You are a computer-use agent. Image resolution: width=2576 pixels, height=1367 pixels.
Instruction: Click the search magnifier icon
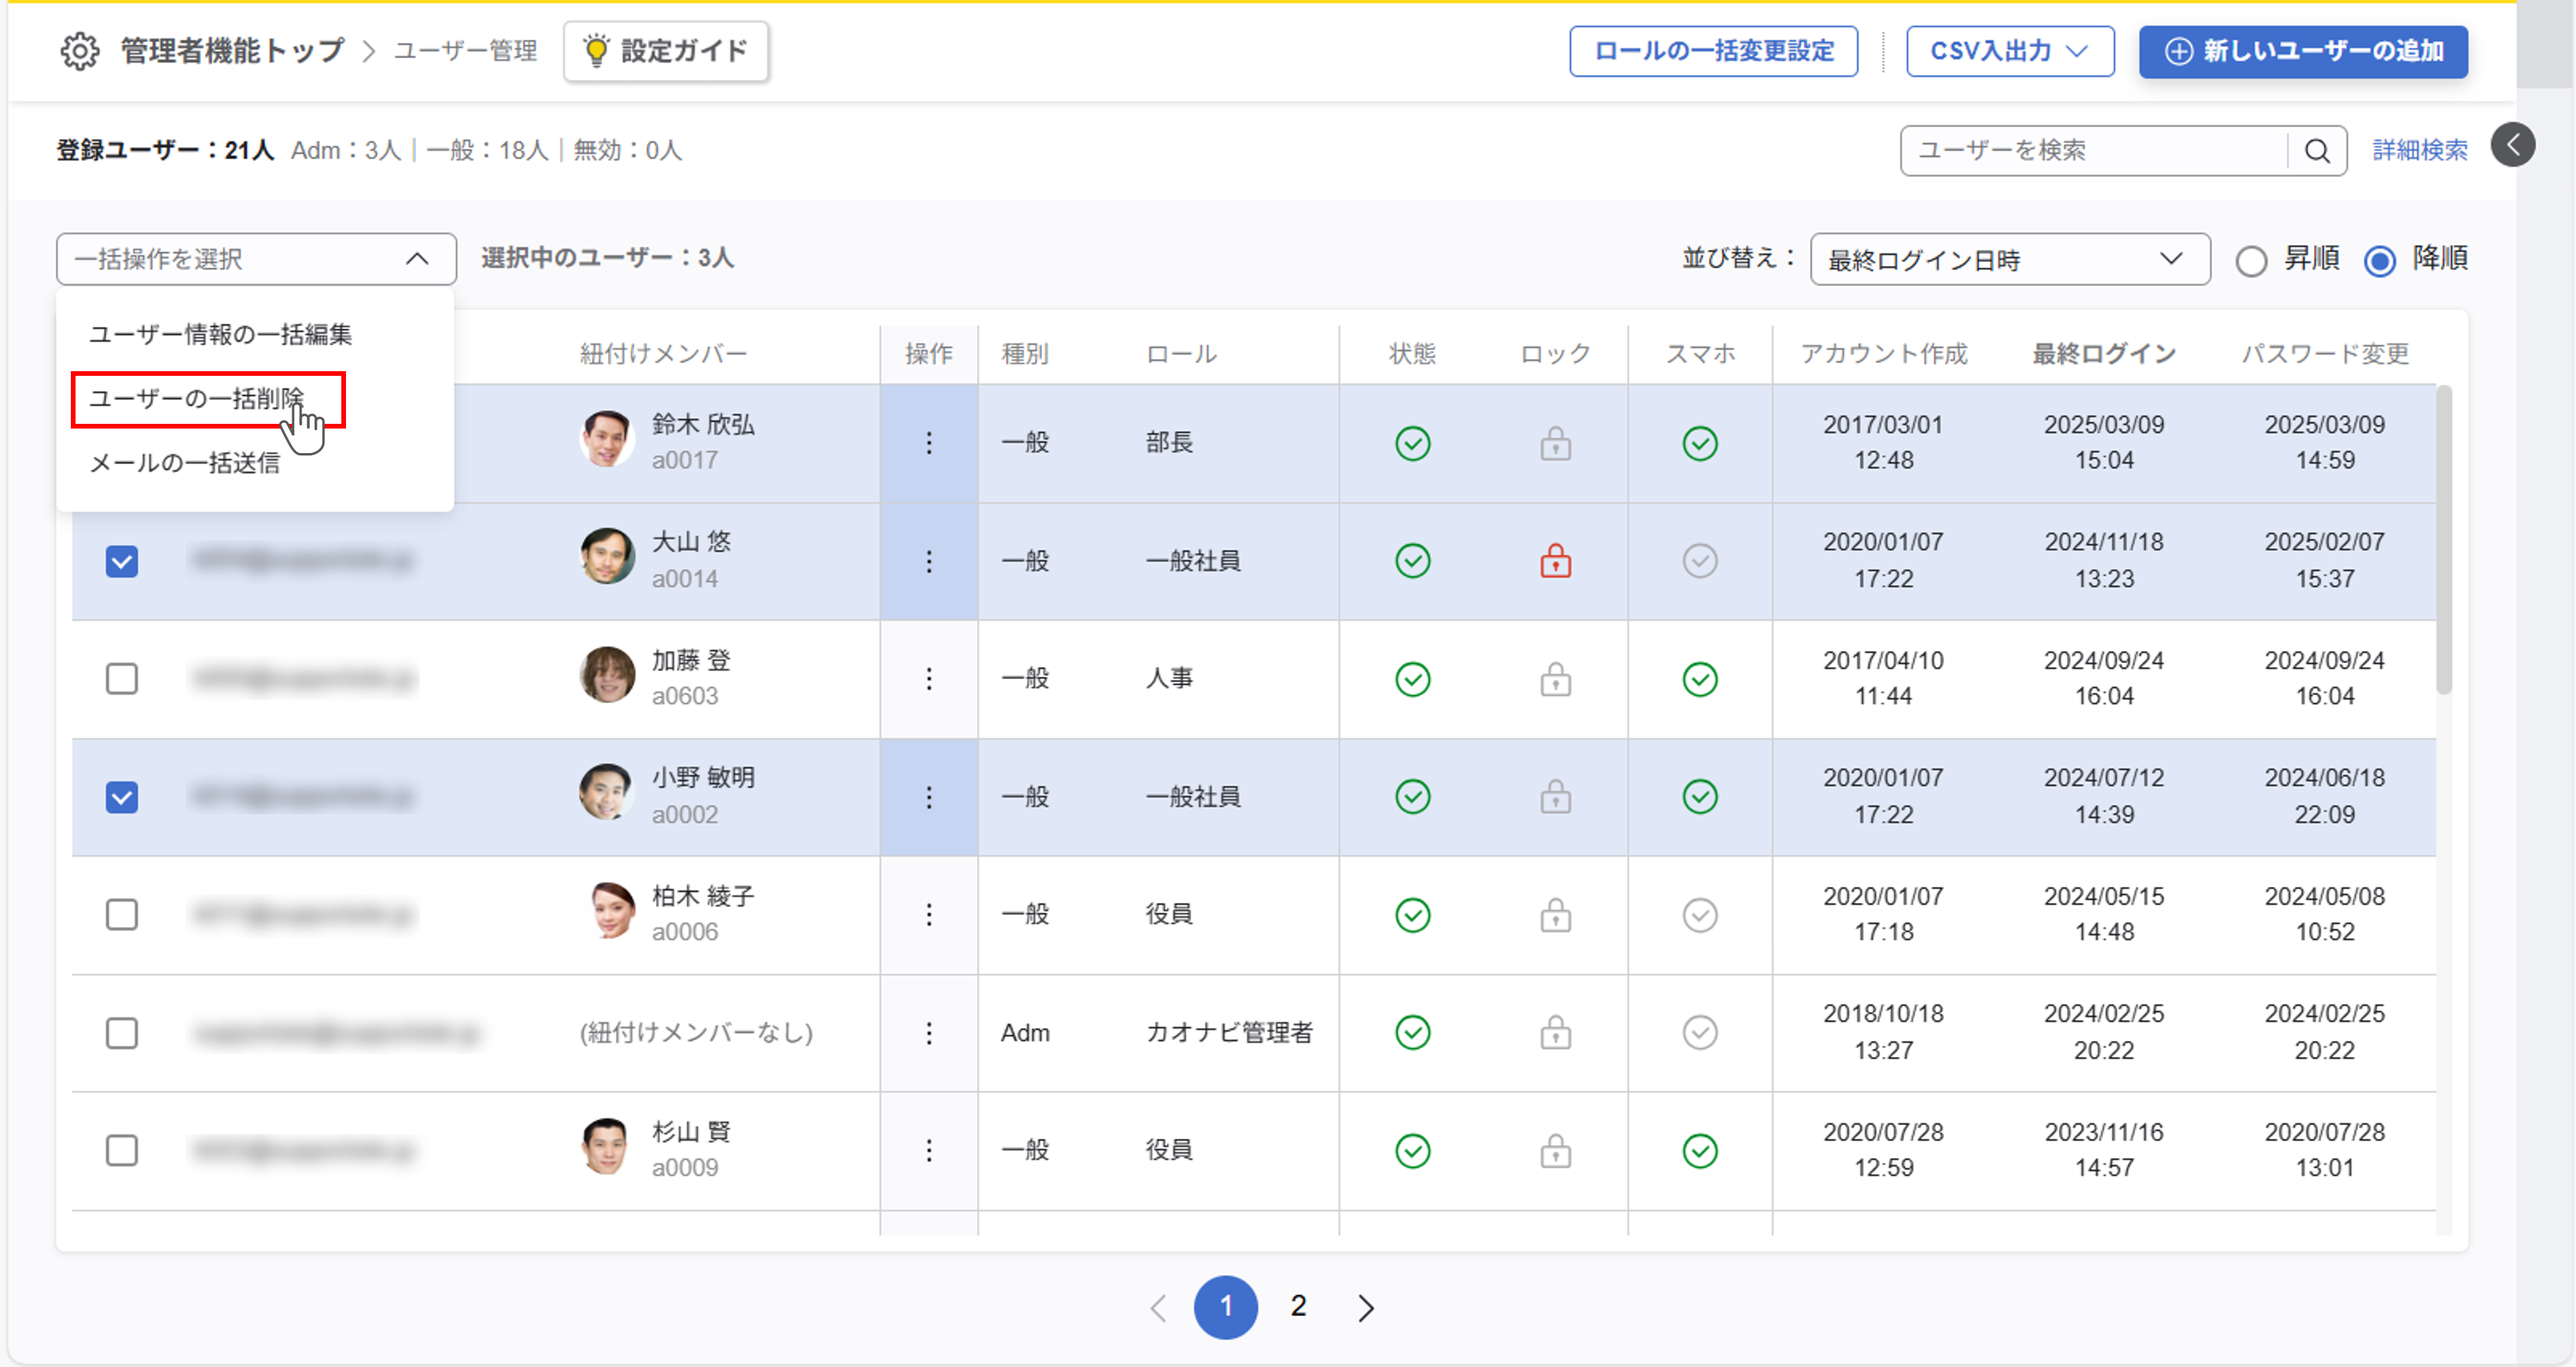(2317, 151)
